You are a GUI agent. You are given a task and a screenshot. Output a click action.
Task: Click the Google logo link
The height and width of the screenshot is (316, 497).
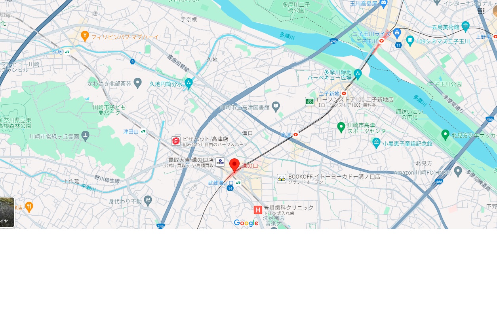[x=246, y=223]
